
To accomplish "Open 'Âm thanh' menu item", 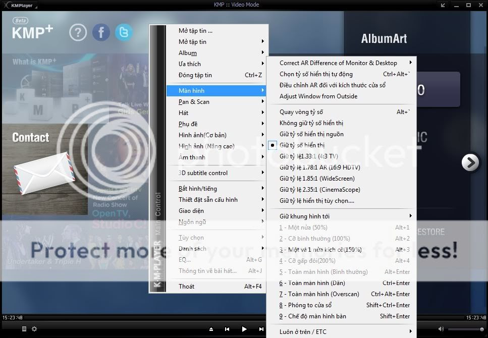I will (x=216, y=157).
